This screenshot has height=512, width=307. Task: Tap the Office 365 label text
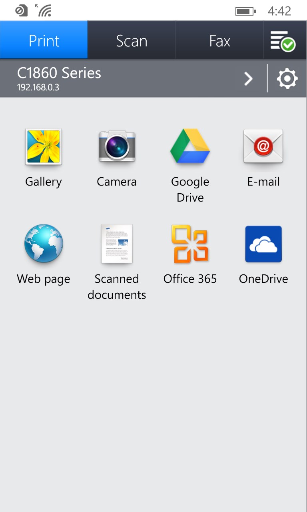pos(190,279)
